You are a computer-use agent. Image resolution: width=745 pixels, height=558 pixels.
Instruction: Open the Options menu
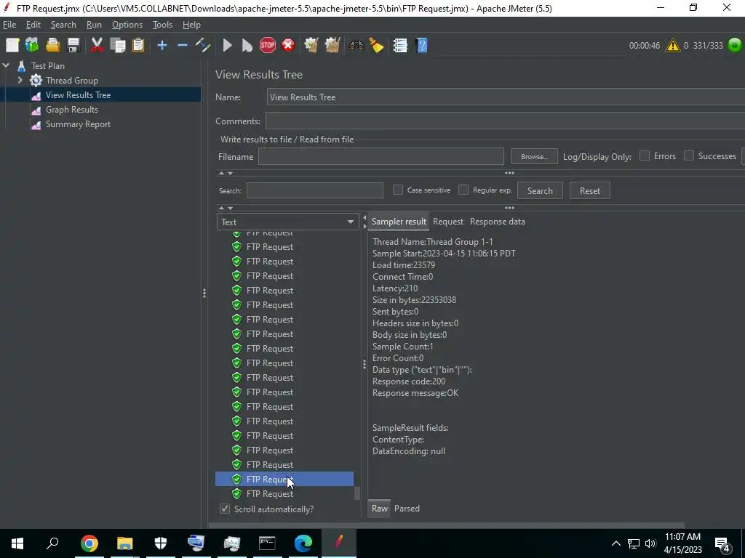[127, 25]
